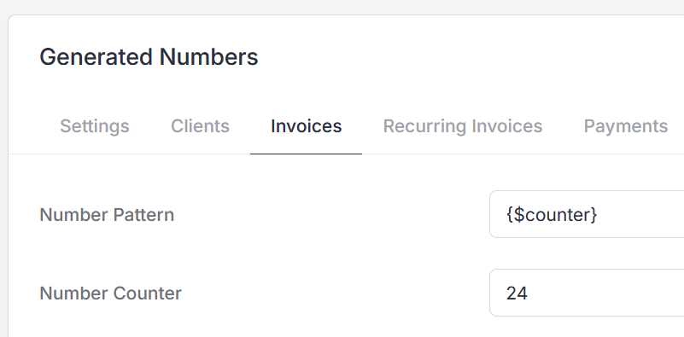Click the word Numbers in the title
This screenshot has width=684, height=337.
point(208,57)
